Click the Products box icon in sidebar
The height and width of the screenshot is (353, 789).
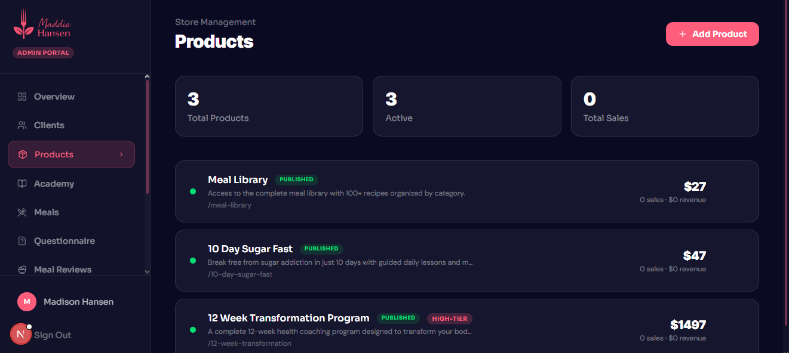(x=22, y=154)
